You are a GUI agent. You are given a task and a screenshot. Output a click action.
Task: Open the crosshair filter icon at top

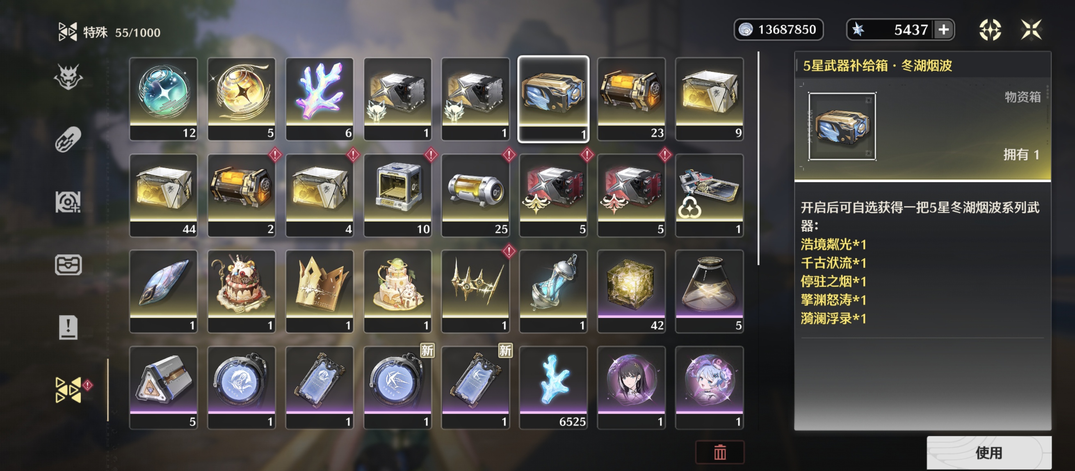[x=990, y=30]
